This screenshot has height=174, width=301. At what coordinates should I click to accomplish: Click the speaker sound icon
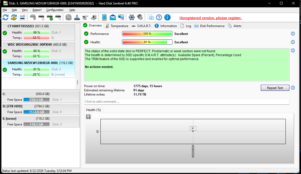[140, 17]
